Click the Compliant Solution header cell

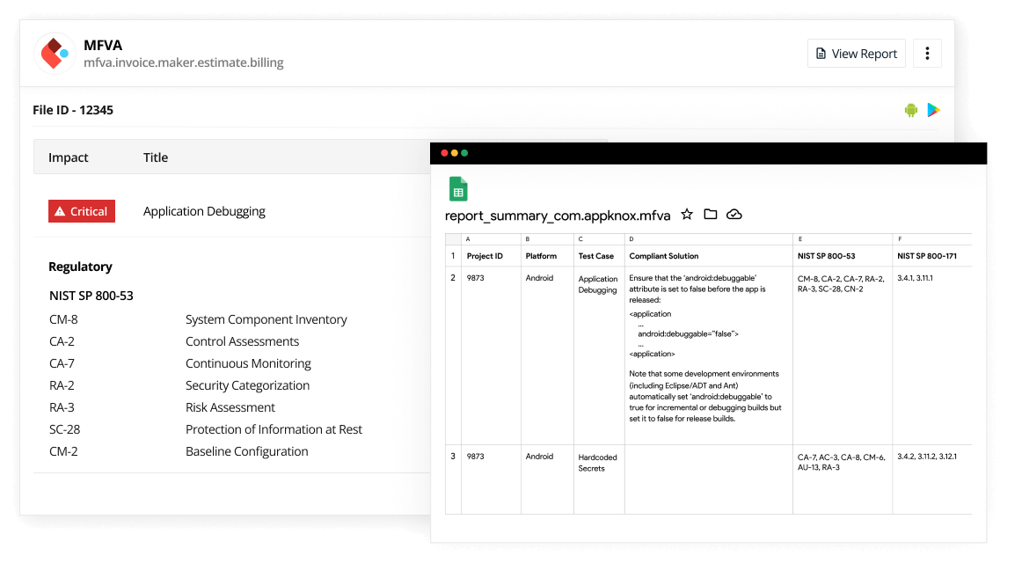tap(709, 256)
